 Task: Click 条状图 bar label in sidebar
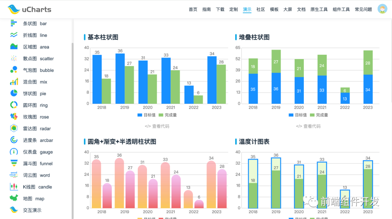[35, 24]
